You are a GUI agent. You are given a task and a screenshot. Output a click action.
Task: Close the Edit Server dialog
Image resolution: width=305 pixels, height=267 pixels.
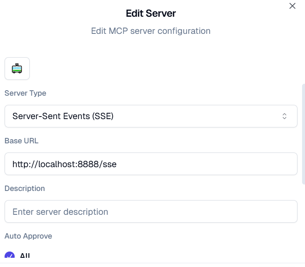[x=292, y=6]
